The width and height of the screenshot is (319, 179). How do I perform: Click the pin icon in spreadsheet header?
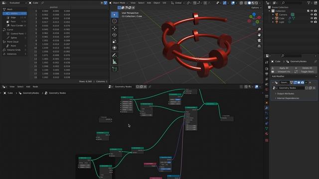coord(42,3)
